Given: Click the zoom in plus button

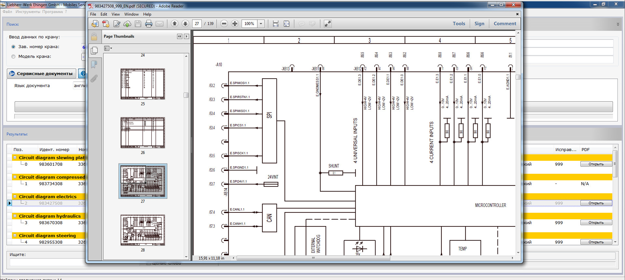Looking at the screenshot, I should point(235,24).
